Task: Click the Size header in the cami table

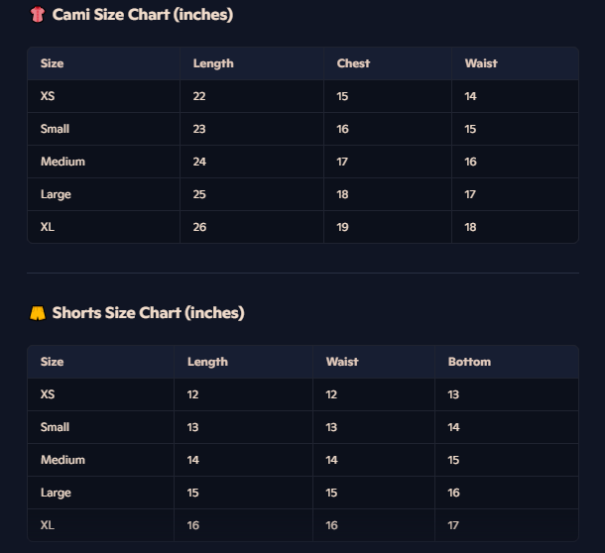Action: 53,63
